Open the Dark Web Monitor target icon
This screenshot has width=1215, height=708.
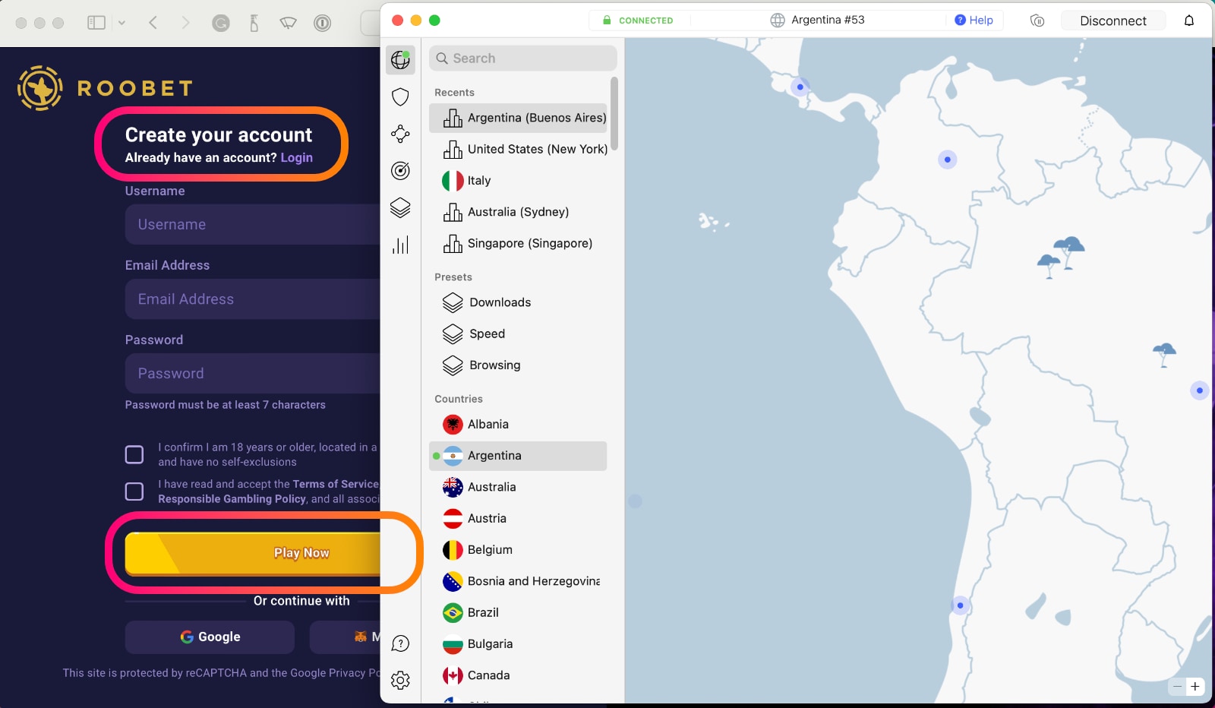[x=400, y=171]
